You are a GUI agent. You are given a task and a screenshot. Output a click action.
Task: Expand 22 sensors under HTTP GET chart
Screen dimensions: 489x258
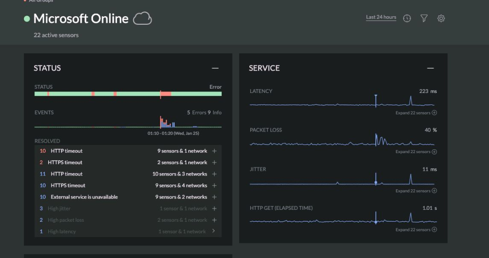click(x=416, y=230)
